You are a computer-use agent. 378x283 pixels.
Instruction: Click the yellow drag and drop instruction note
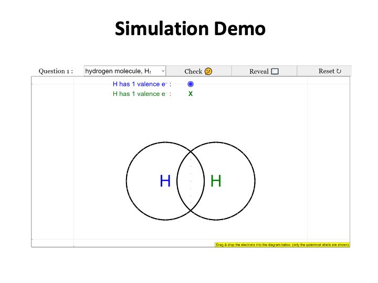(282, 245)
